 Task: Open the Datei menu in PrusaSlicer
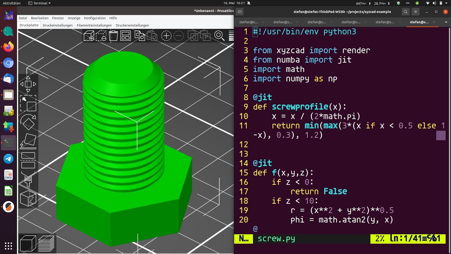coord(23,18)
